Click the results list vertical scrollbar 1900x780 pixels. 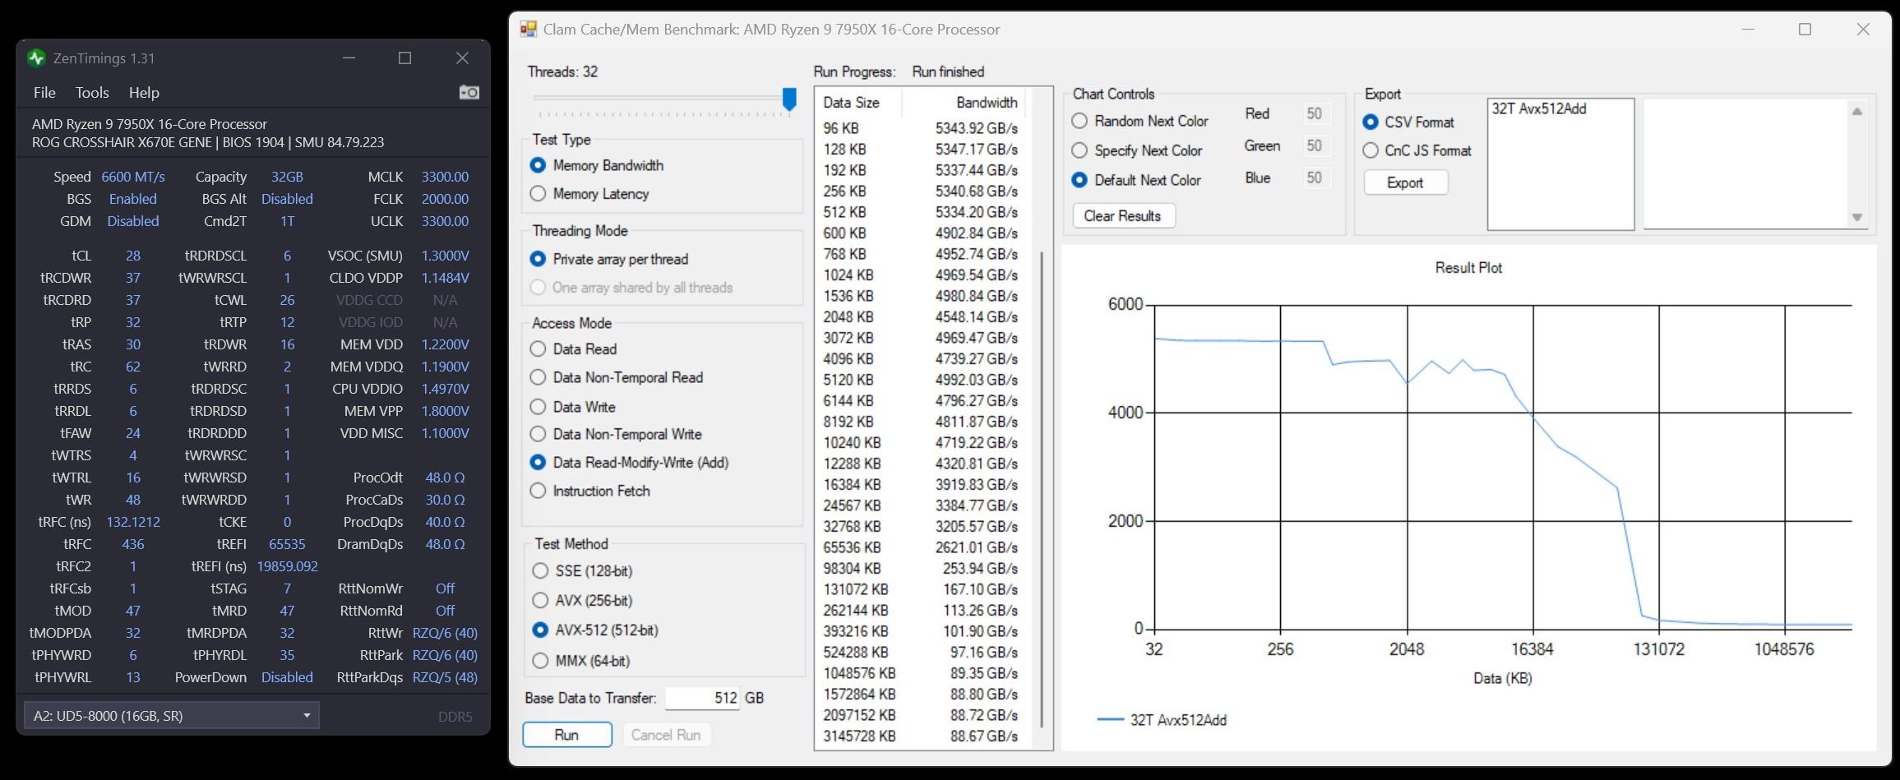[1042, 490]
